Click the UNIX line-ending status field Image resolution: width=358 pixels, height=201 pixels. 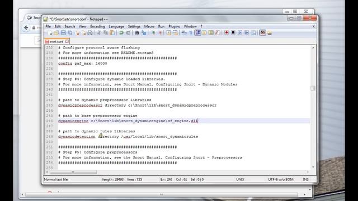[240, 180]
